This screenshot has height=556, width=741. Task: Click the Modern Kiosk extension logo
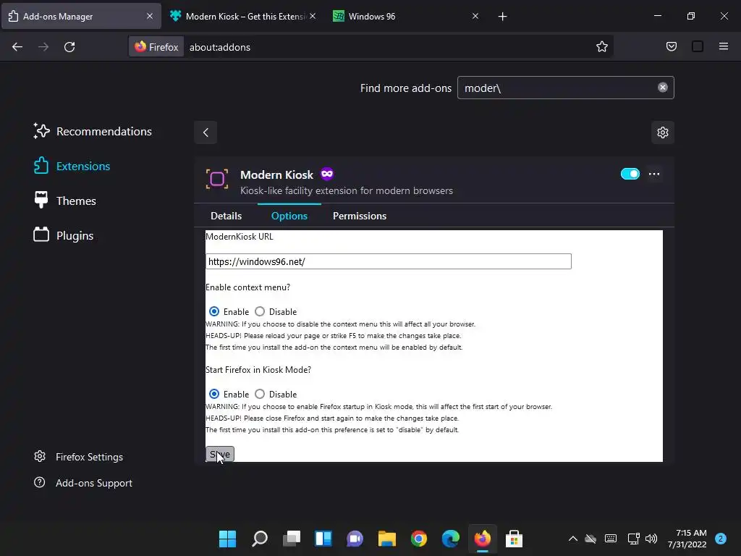tap(217, 180)
